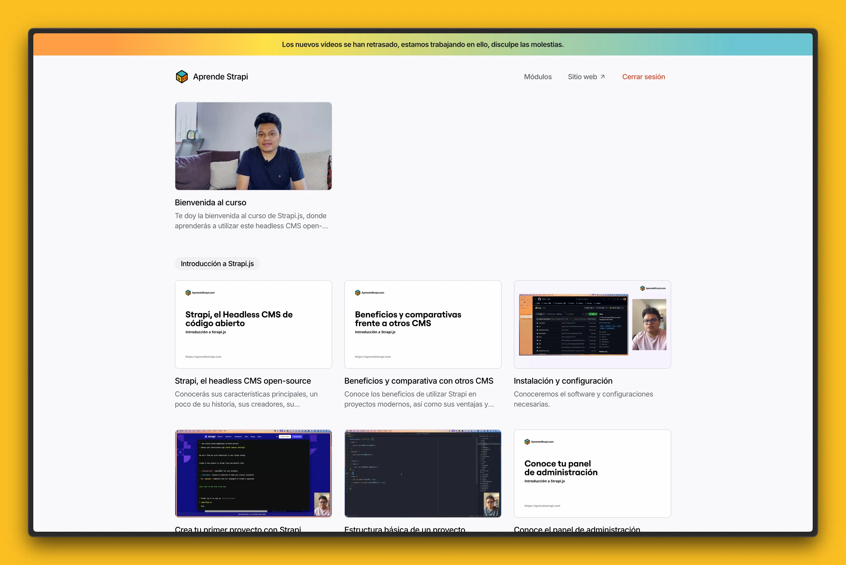This screenshot has width=846, height=565.
Task: Click Conoce el panel de administración card
Action: tap(592, 473)
